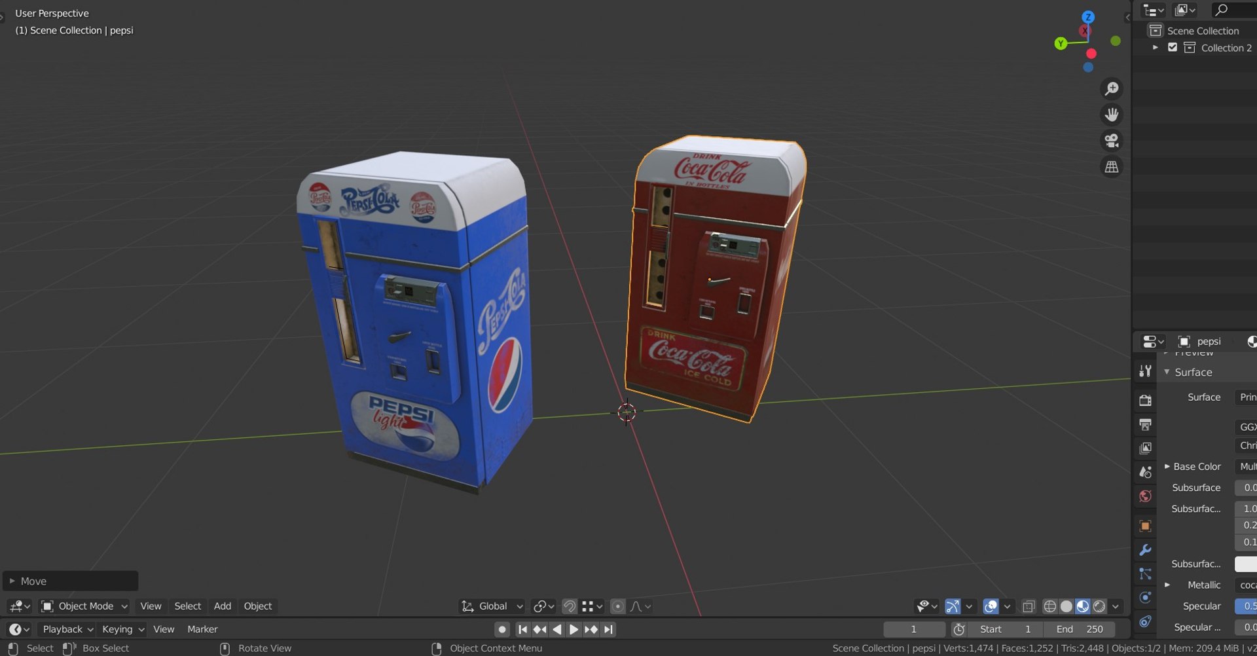Image resolution: width=1257 pixels, height=656 pixels.
Task: Open the Add menu in viewport header
Action: [223, 606]
